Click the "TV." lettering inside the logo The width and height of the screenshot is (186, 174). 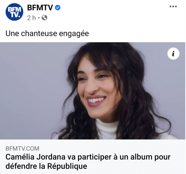[15, 15]
